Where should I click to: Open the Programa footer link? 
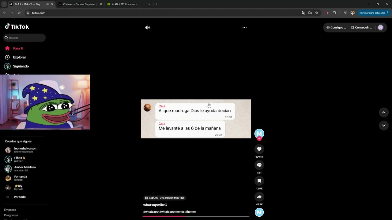coord(11,215)
